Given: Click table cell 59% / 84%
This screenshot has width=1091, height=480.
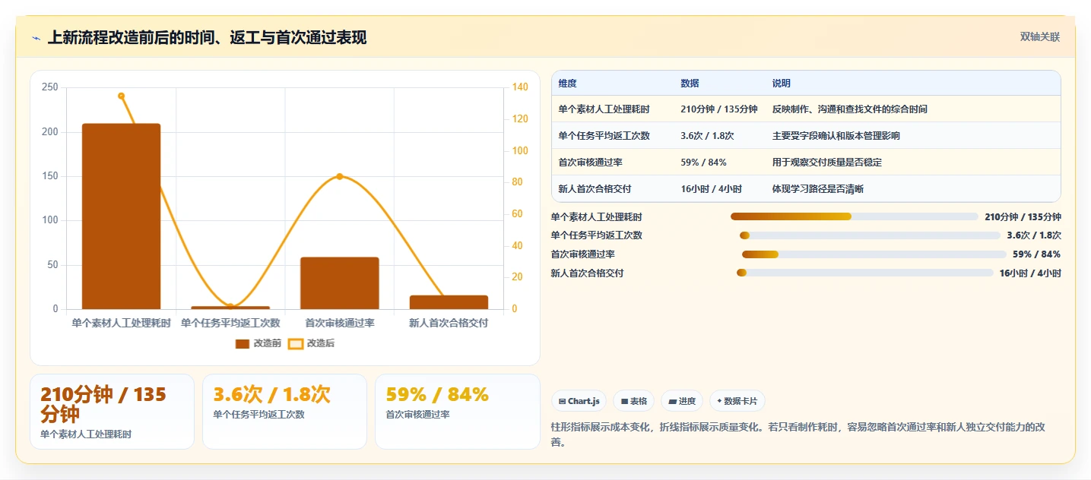Looking at the screenshot, I should [x=703, y=163].
